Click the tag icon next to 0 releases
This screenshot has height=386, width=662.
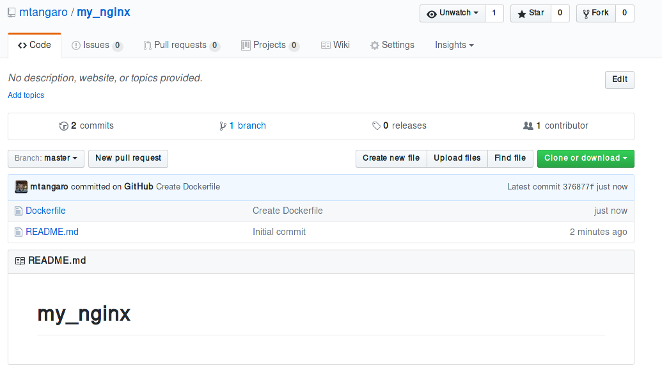(377, 125)
